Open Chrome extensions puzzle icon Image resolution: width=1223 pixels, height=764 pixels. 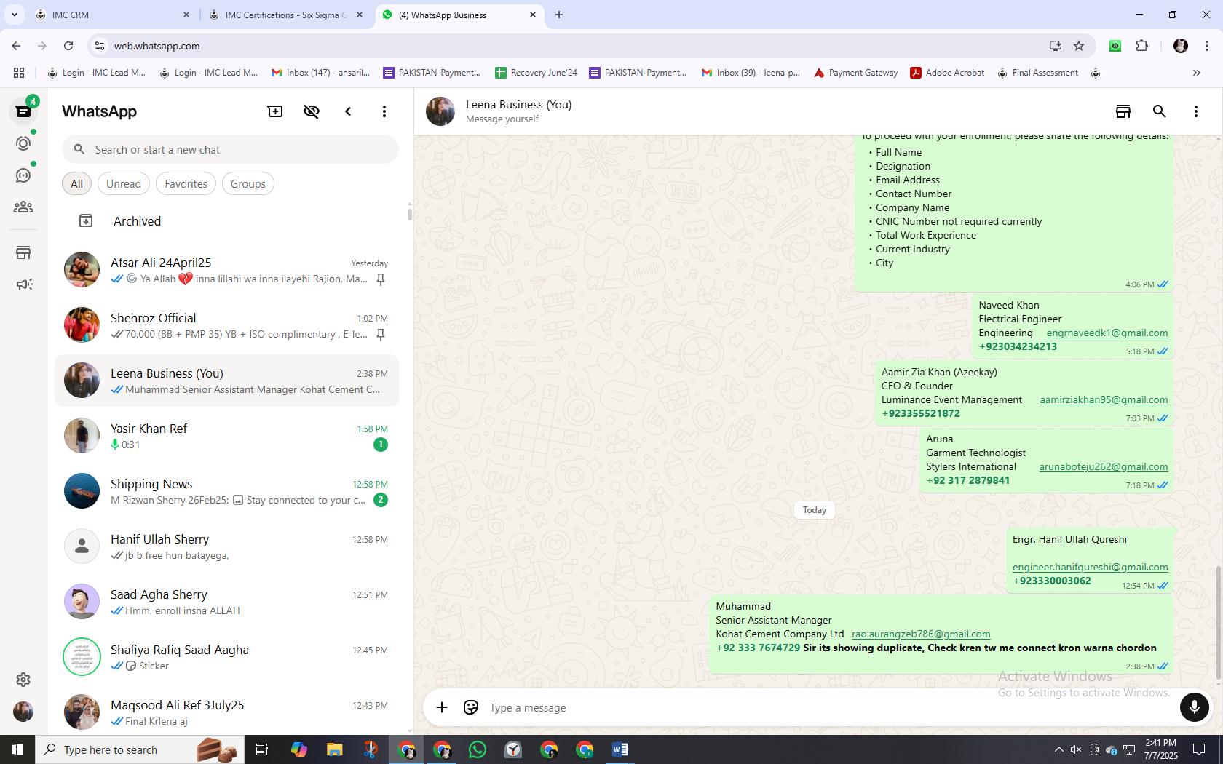coord(1142,46)
